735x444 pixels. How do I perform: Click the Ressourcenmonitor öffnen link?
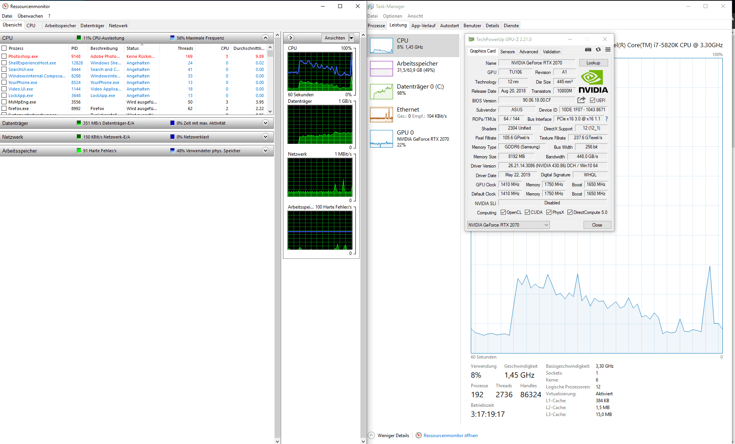point(451,436)
